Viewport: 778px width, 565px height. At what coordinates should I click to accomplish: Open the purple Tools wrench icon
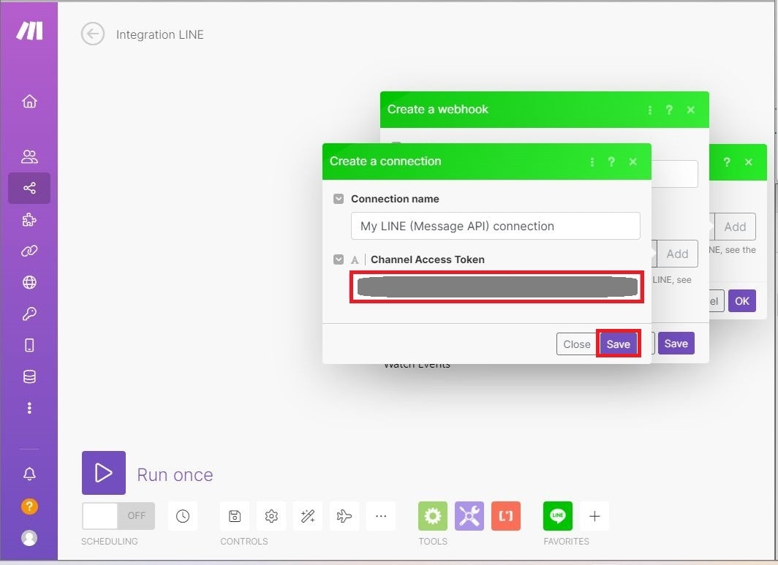pos(469,516)
